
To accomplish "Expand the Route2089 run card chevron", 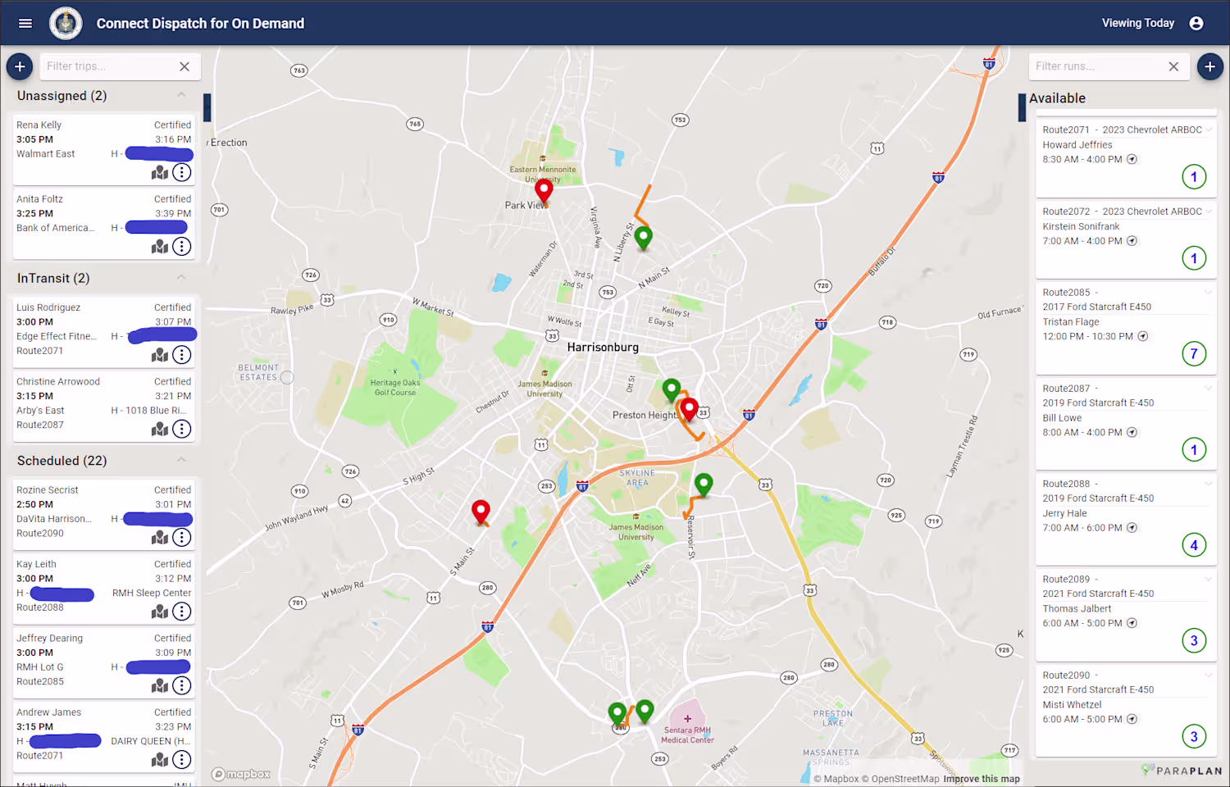I will 1209,579.
